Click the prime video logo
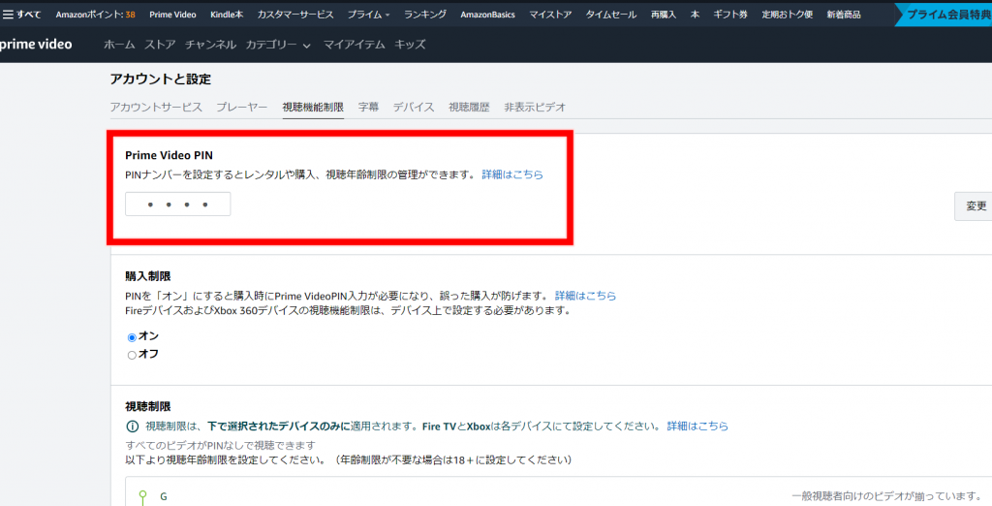Viewport: 992px width, 506px height. [x=36, y=45]
